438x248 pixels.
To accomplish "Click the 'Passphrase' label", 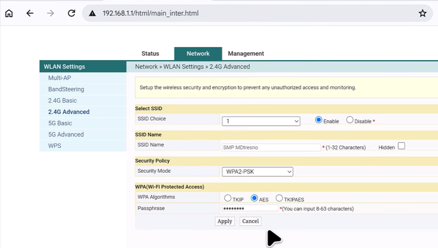I will (151, 208).
